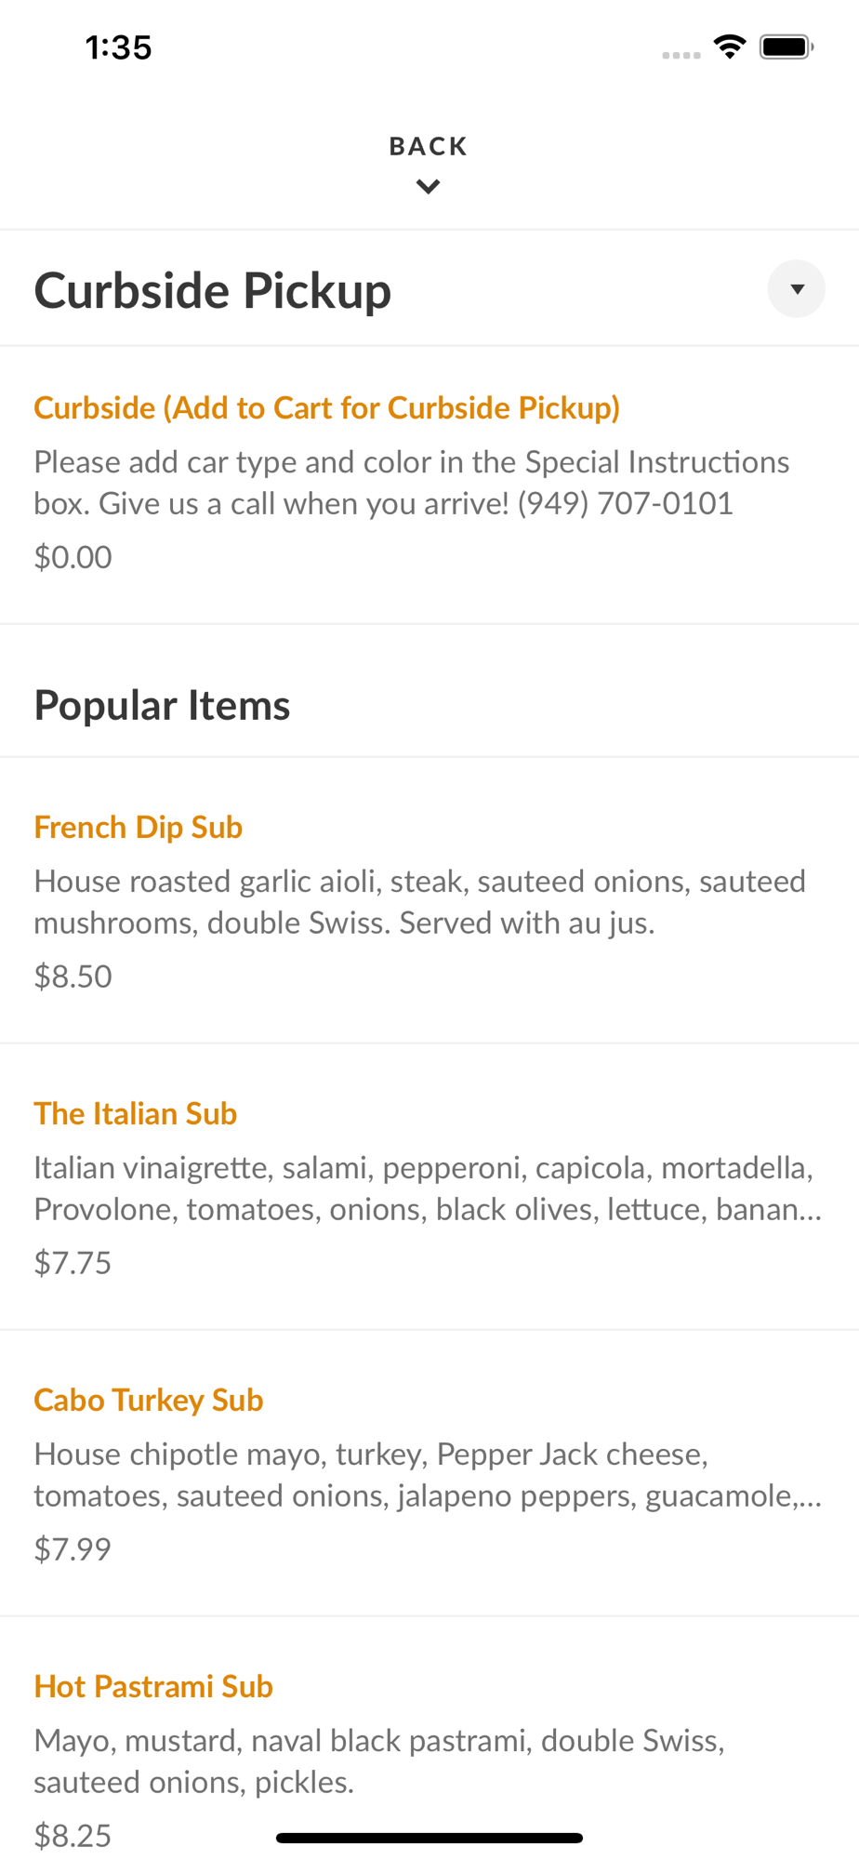Open the Cabo Turkey Sub item
Viewport: 859px width, 1860px height.
(x=149, y=1401)
